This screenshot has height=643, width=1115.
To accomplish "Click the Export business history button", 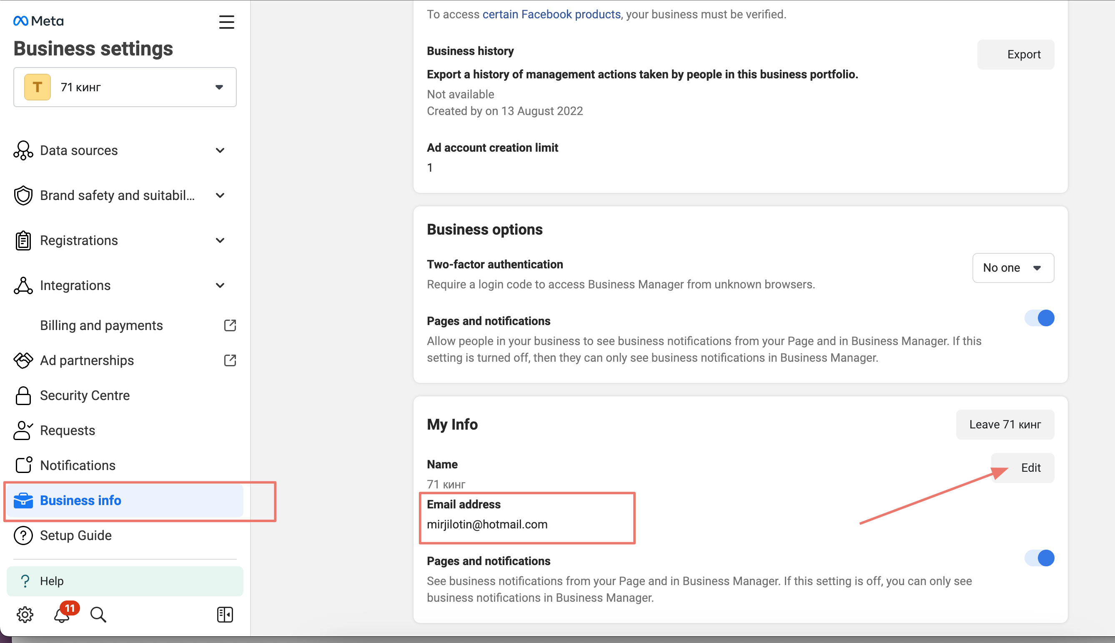I will point(1015,54).
